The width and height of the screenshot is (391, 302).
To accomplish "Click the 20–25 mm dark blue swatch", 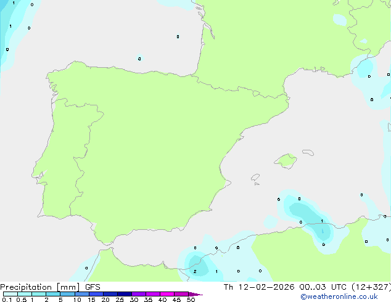I will [x=110, y=294].
